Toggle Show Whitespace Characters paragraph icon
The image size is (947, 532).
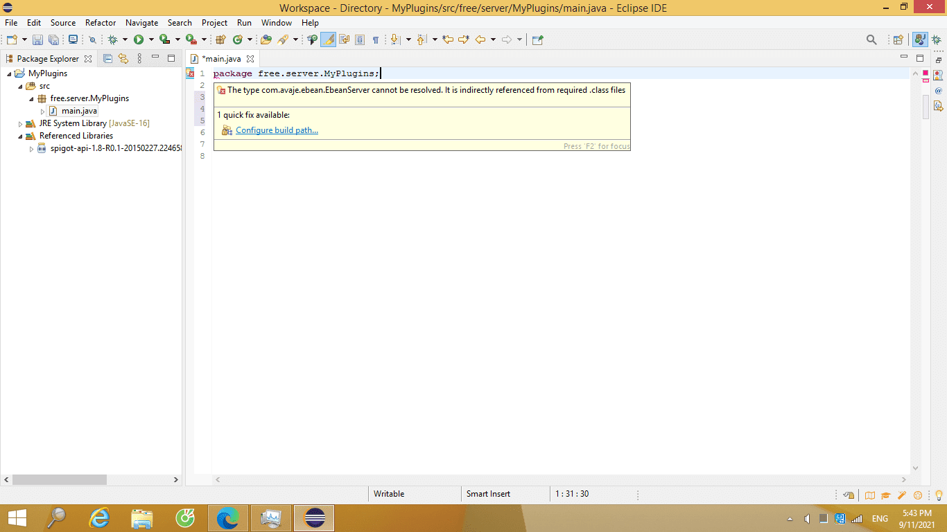click(x=375, y=40)
